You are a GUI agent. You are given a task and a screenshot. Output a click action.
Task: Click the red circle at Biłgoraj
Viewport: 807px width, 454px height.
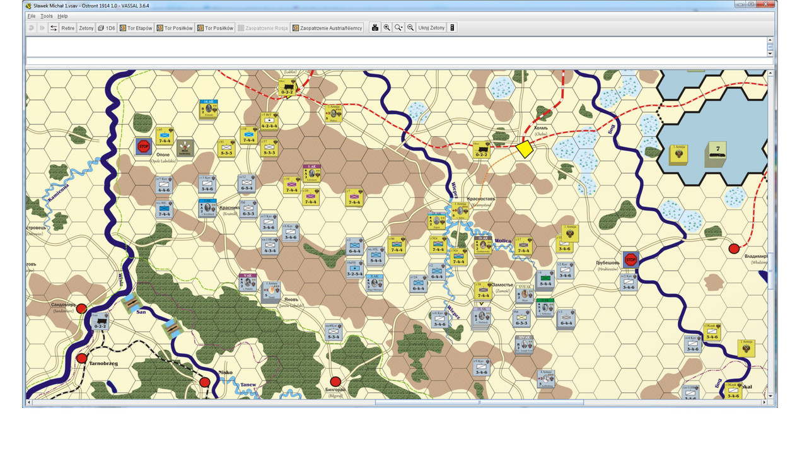coord(335,381)
